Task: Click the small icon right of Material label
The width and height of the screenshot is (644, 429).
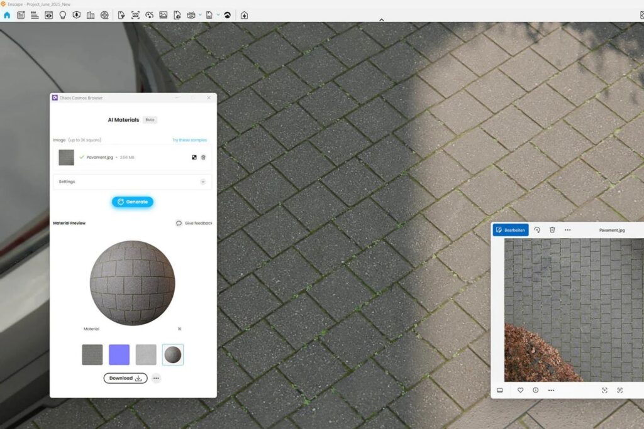Action: [179, 329]
